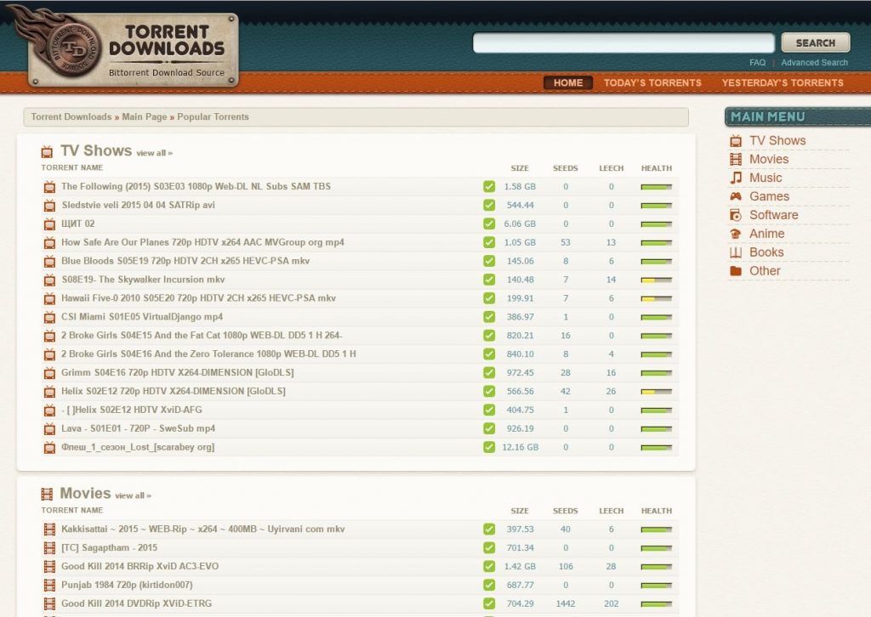Click the TV Shows section heading
871x617 pixels.
pyautogui.click(x=96, y=151)
